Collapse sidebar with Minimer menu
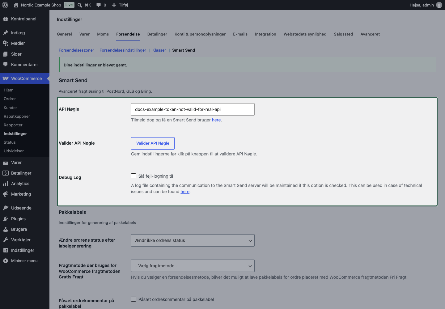 [x=25, y=261]
